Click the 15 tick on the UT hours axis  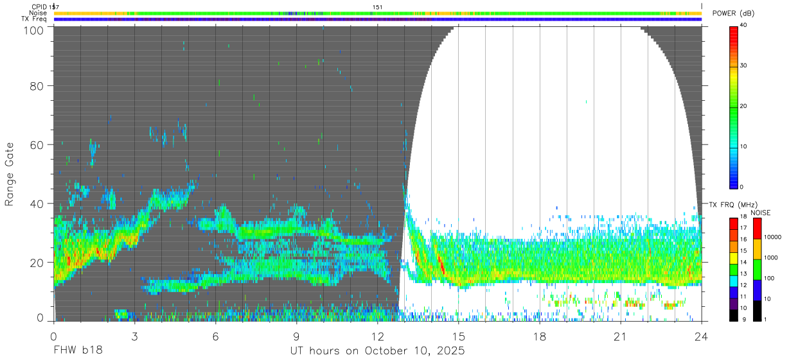tap(459, 336)
